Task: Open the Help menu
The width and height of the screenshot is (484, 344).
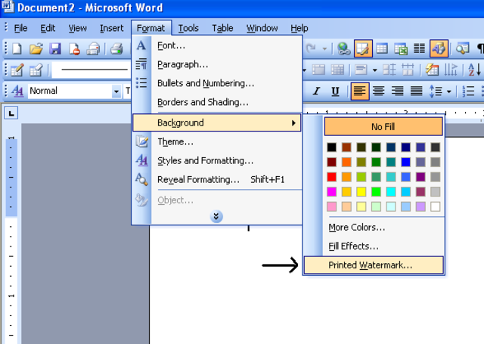Action: [x=299, y=29]
